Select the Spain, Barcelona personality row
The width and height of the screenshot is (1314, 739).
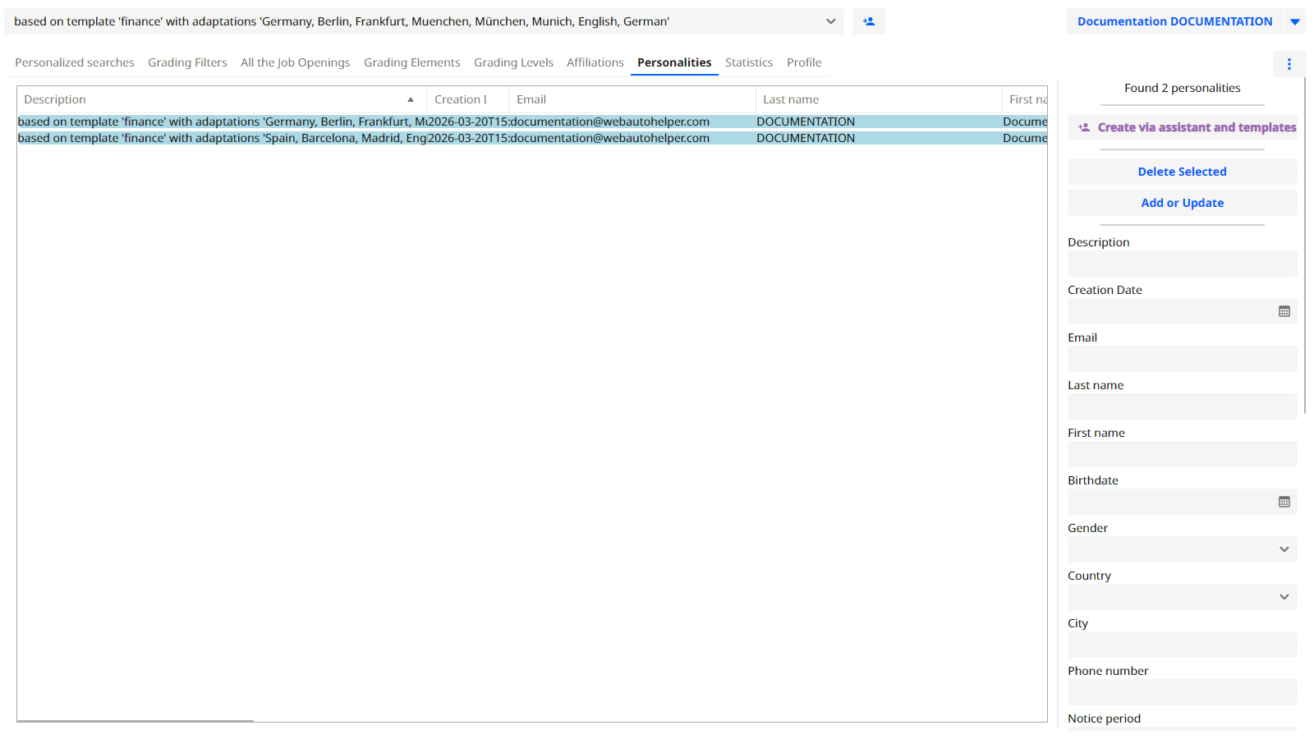tap(328, 138)
